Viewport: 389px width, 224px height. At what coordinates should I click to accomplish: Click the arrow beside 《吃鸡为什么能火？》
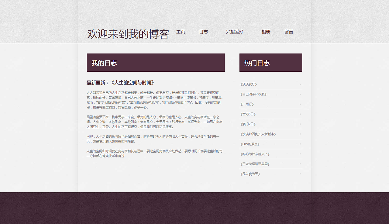click(300, 154)
